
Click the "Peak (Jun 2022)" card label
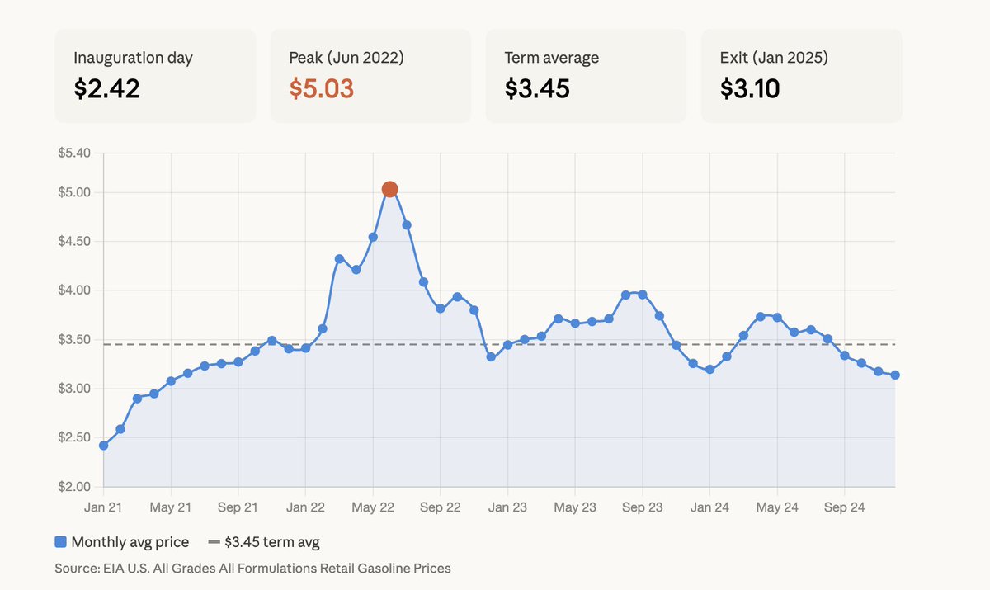(346, 58)
